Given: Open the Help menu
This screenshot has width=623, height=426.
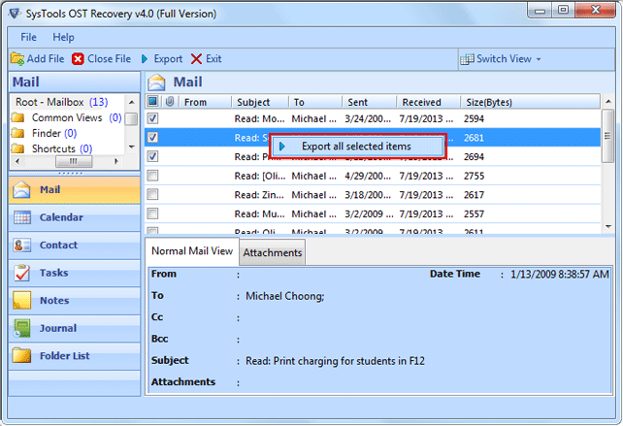Looking at the screenshot, I should 63,37.
